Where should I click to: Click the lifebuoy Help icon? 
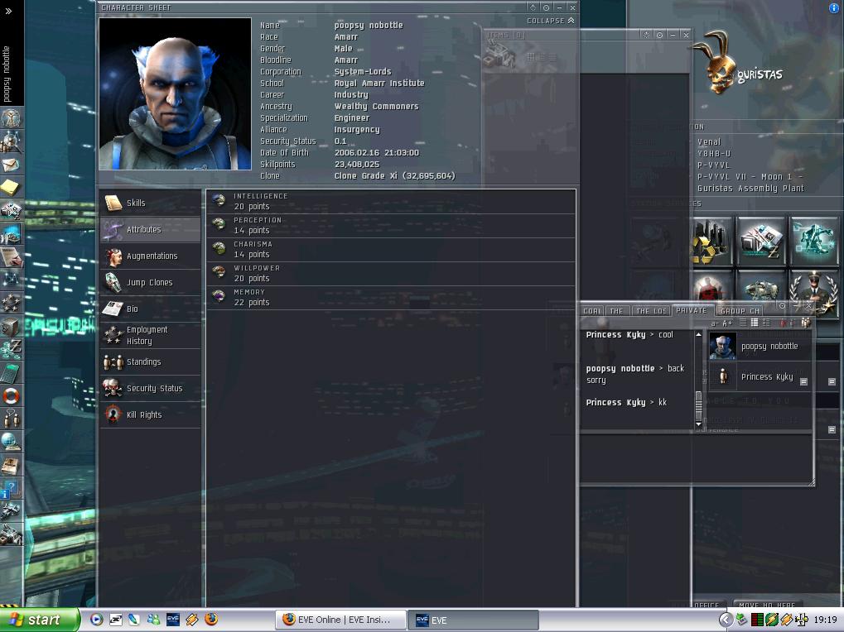pos(11,396)
